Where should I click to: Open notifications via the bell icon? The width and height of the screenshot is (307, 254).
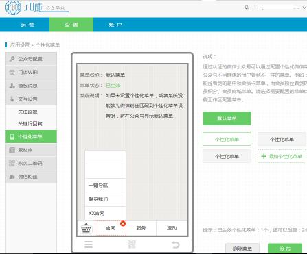tap(247, 8)
